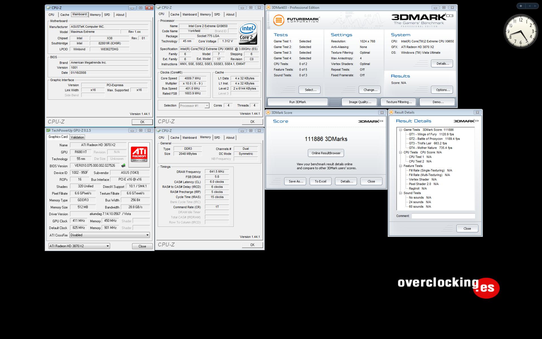Viewport: 542px width, 339px height.
Task: Click Save As... in score window
Action: click(295, 181)
